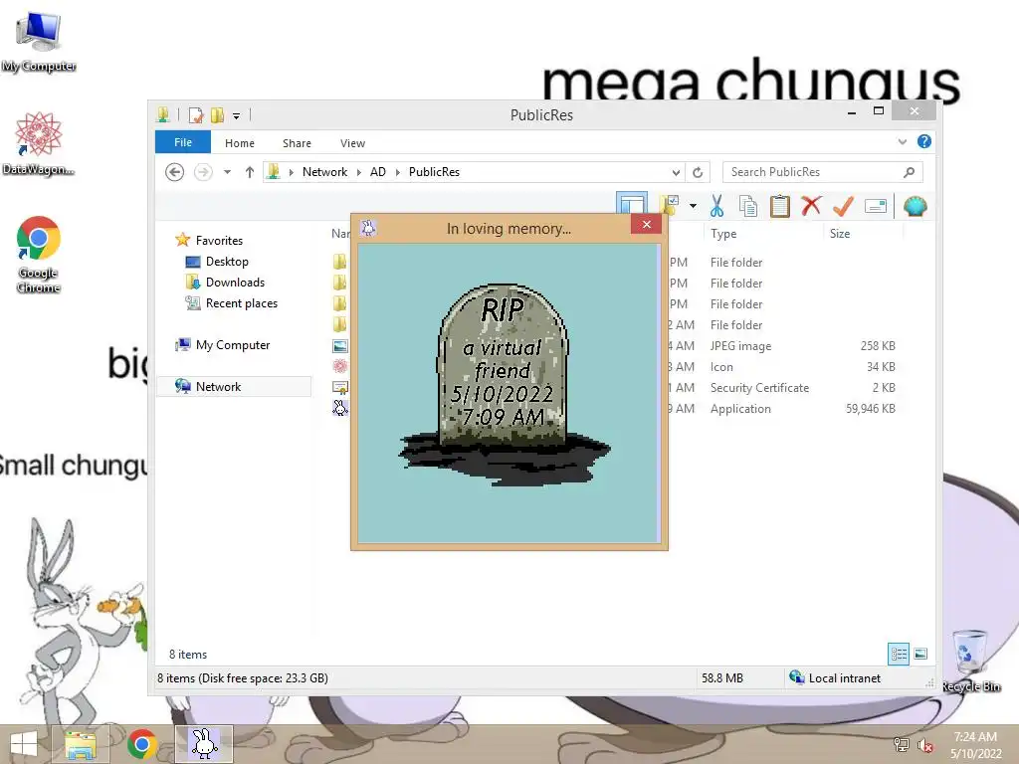Close the In loving memory window
This screenshot has height=764, width=1019.
(646, 224)
